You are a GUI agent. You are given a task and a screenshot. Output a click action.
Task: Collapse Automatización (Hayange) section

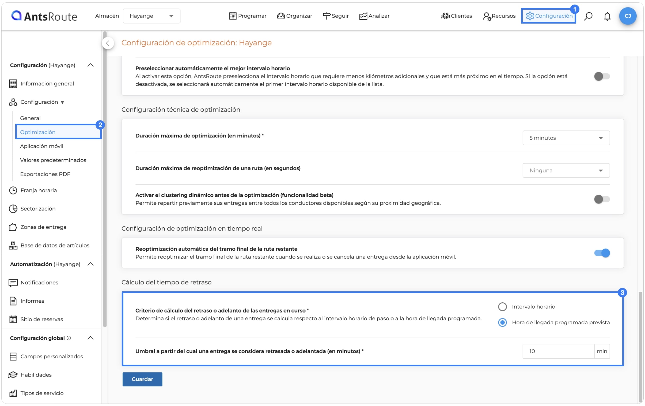pos(90,264)
